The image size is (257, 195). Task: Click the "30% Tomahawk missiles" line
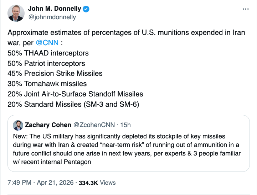pos(47,84)
